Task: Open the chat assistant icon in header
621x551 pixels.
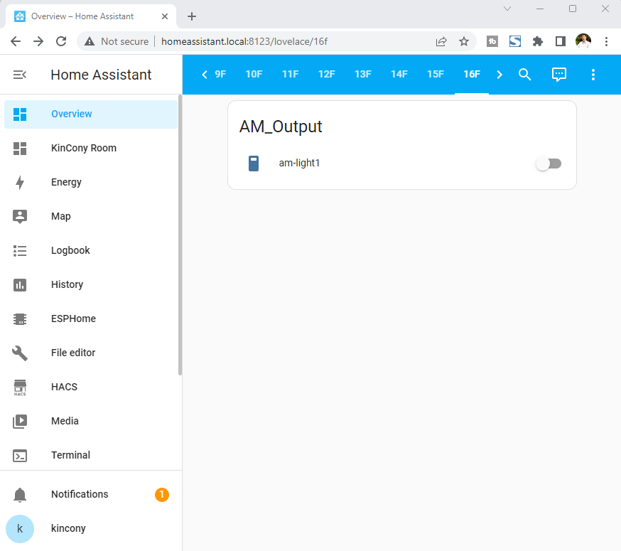Action: pyautogui.click(x=559, y=75)
